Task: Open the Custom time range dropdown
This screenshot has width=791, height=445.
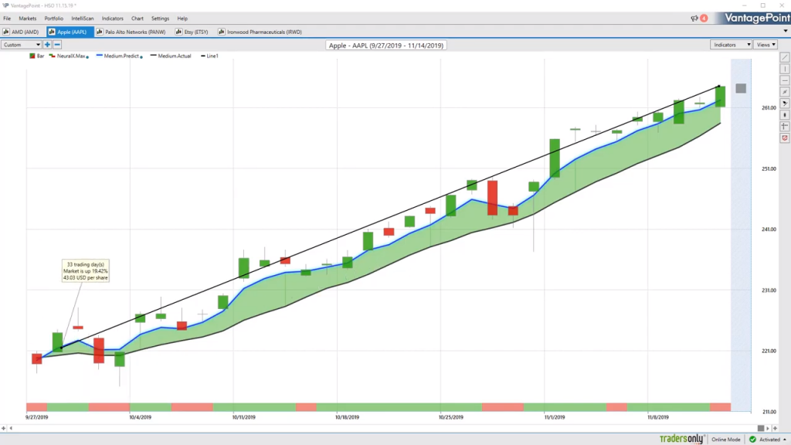Action: click(21, 45)
